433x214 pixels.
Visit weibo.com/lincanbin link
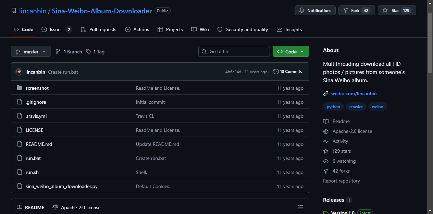(x=354, y=93)
